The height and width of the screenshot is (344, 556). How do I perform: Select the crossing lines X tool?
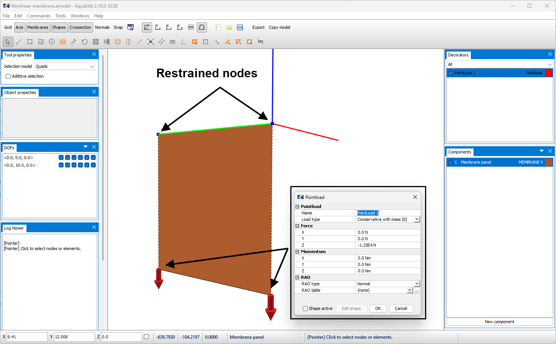151,42
